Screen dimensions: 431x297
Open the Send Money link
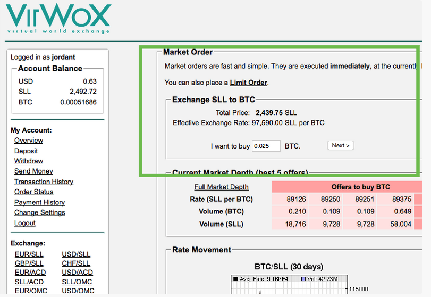point(33,171)
